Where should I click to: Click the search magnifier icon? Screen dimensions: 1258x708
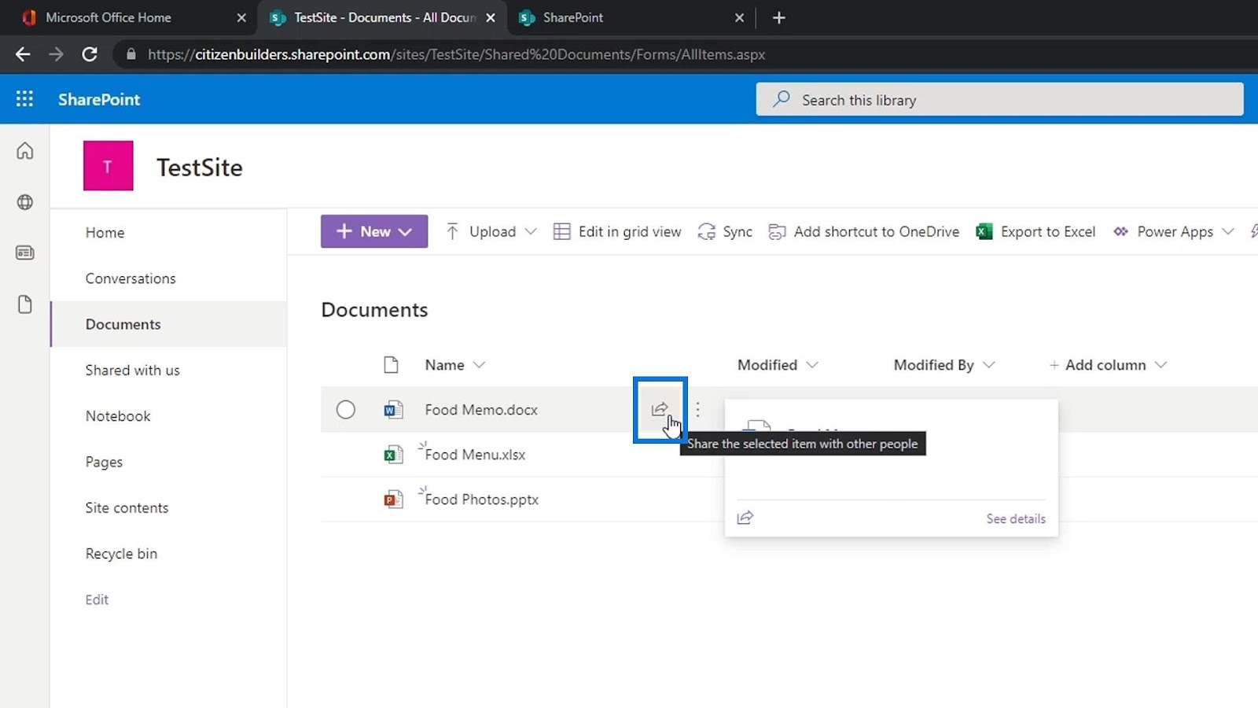coord(782,99)
